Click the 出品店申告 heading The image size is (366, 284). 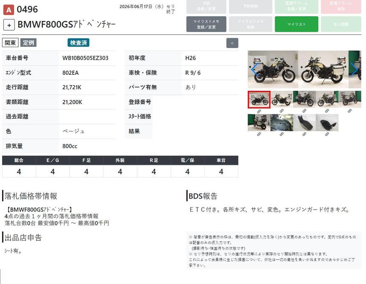(x=23, y=238)
